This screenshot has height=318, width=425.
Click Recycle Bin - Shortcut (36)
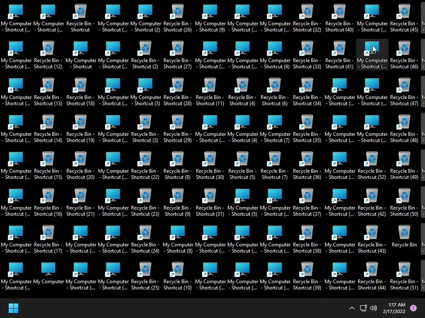[307, 166]
